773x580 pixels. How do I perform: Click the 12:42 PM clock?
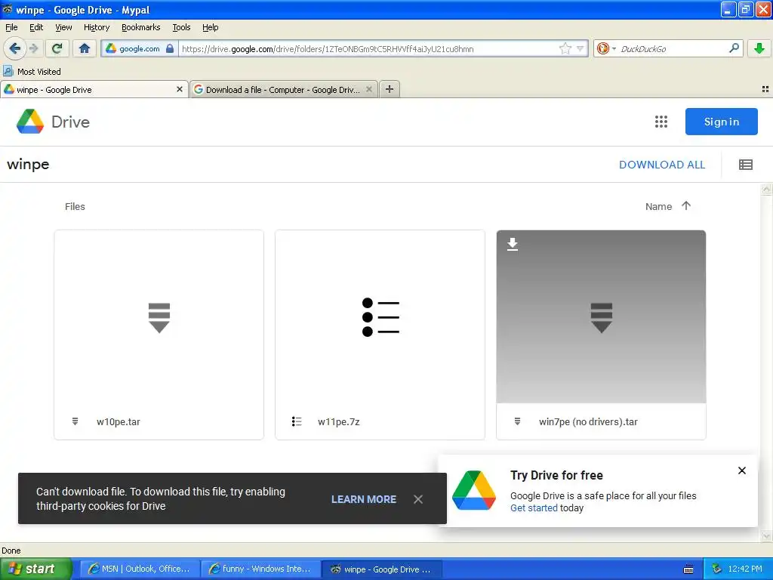745,569
